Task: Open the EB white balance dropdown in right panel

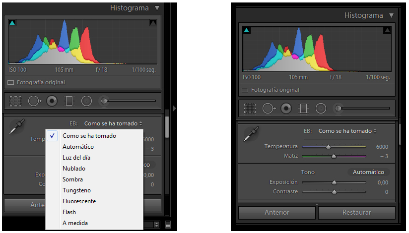Action: (347, 131)
